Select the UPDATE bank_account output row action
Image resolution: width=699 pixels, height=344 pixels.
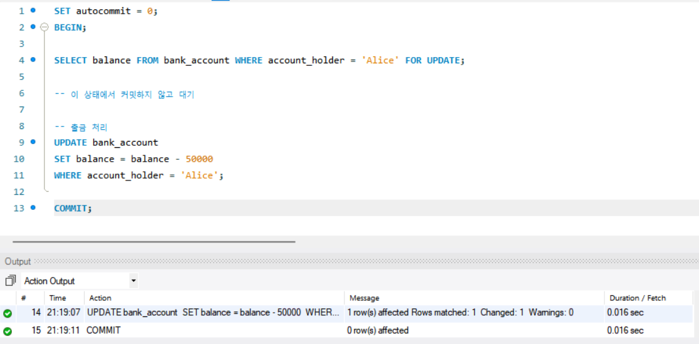pyautogui.click(x=213, y=313)
